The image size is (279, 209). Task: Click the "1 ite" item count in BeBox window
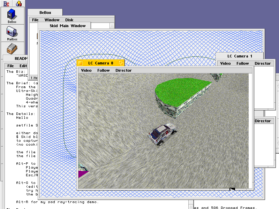click(x=34, y=78)
